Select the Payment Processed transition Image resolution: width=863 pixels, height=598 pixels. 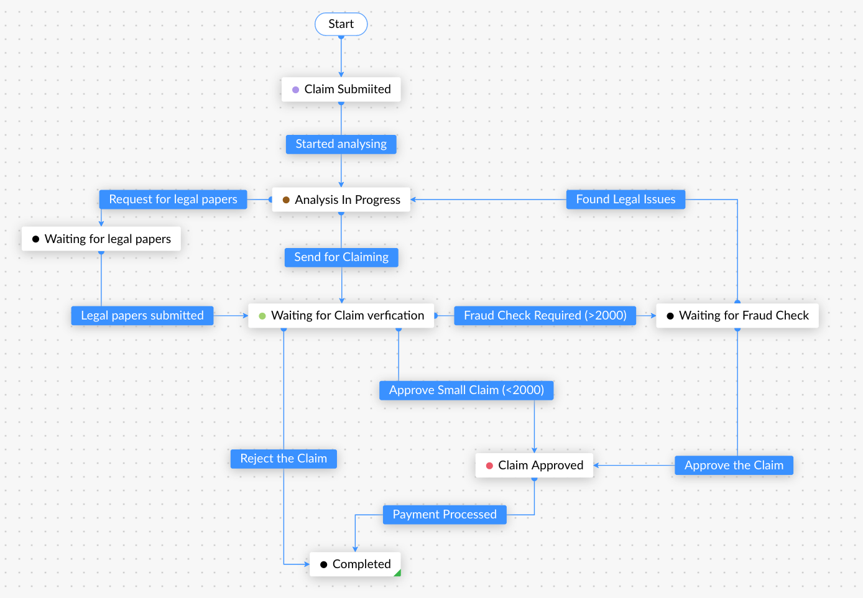(x=445, y=515)
